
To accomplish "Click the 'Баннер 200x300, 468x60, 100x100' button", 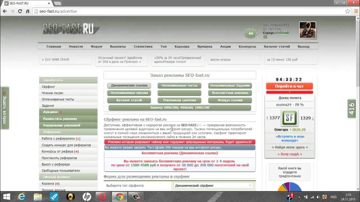I will 180,107.
